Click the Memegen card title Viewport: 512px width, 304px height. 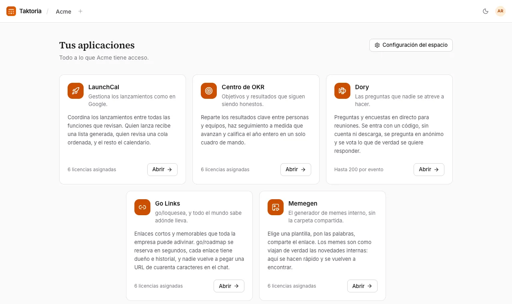point(303,204)
